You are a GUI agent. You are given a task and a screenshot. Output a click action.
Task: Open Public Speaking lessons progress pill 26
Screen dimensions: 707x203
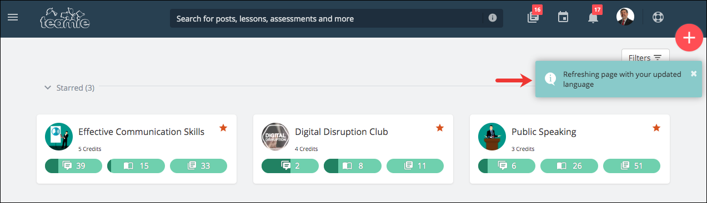pos(569,165)
